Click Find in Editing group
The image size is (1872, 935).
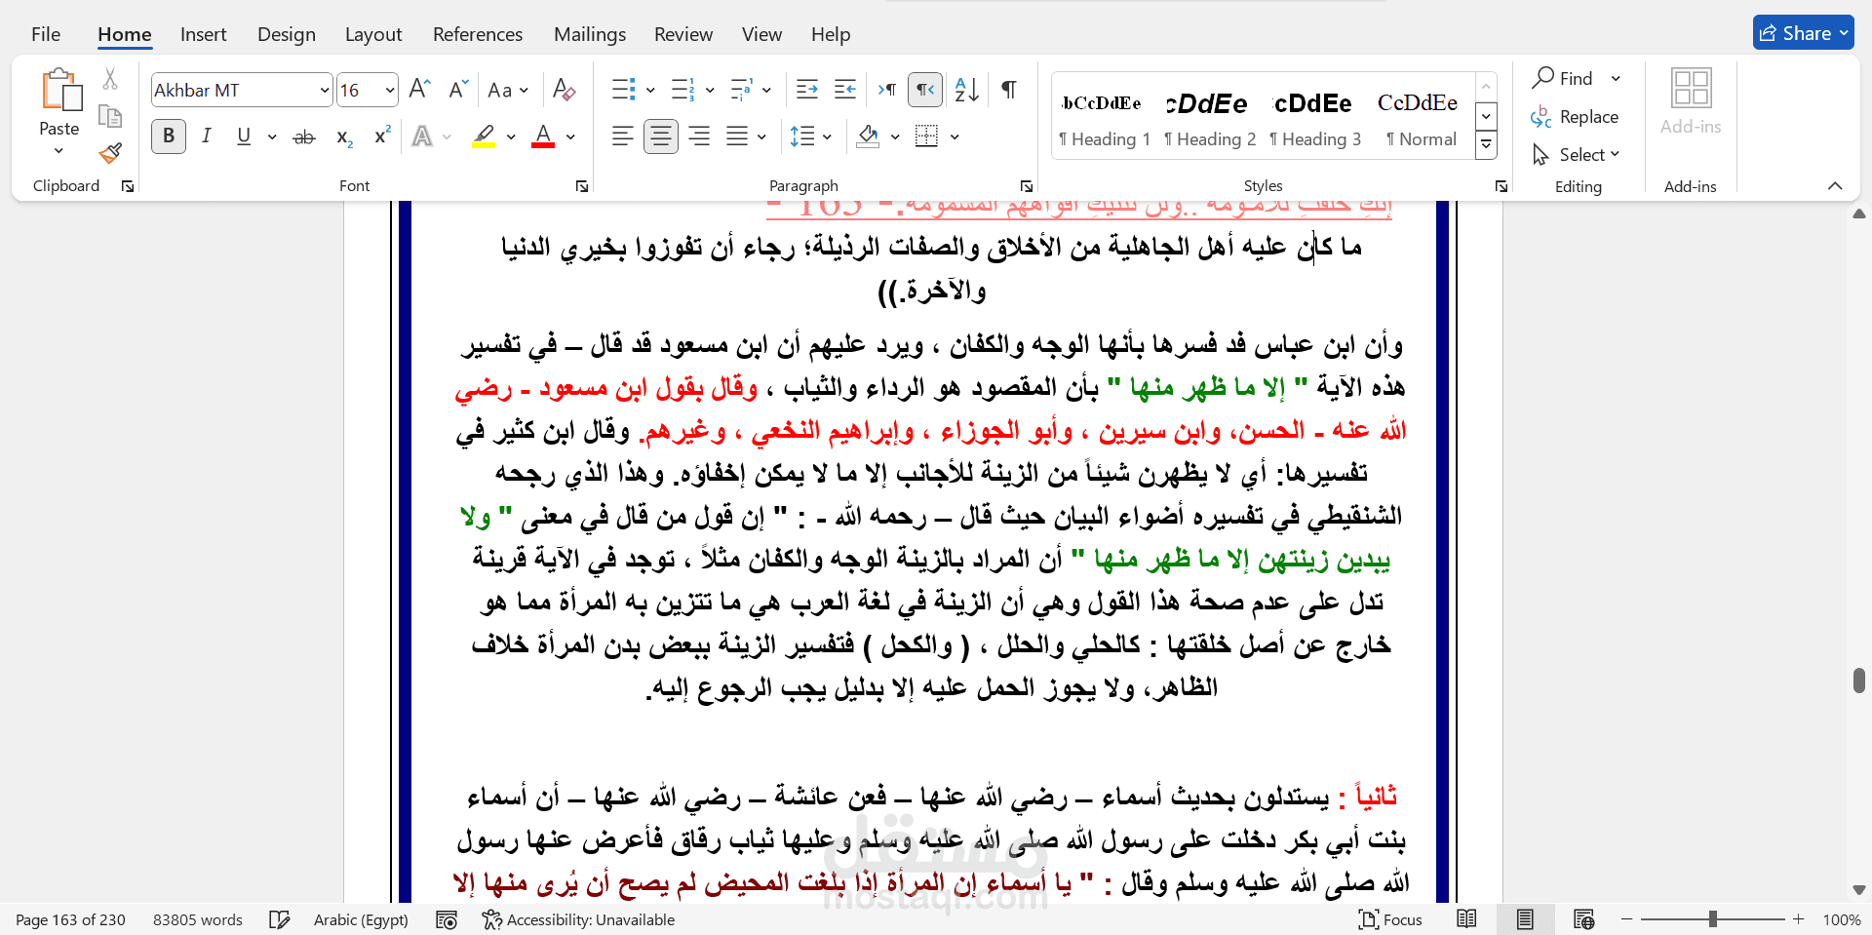tap(1563, 78)
